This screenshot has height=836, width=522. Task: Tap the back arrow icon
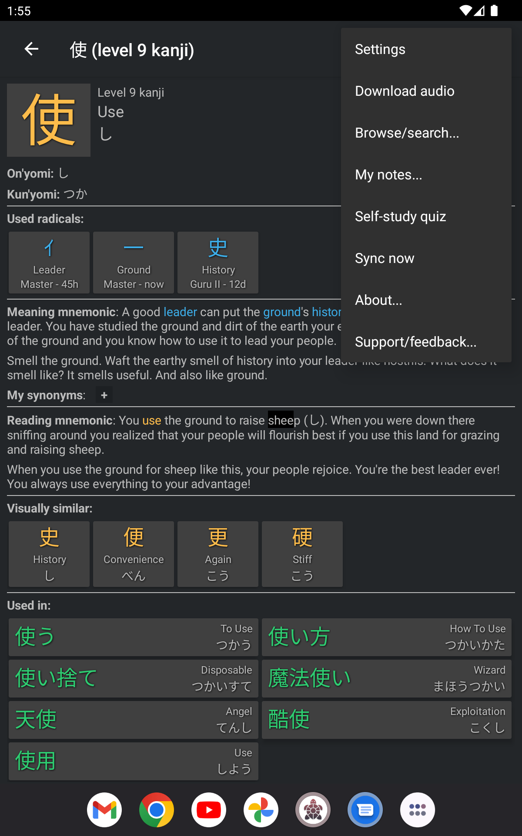[x=31, y=49]
